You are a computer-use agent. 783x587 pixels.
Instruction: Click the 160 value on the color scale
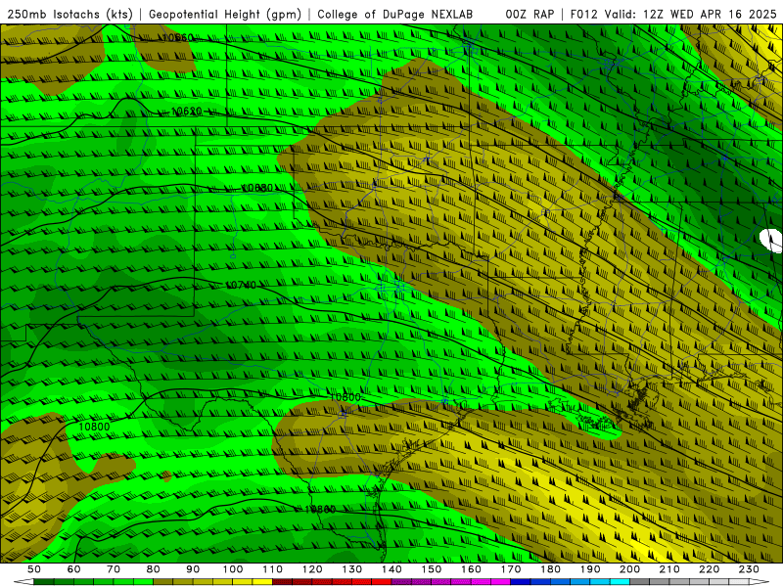471,569
